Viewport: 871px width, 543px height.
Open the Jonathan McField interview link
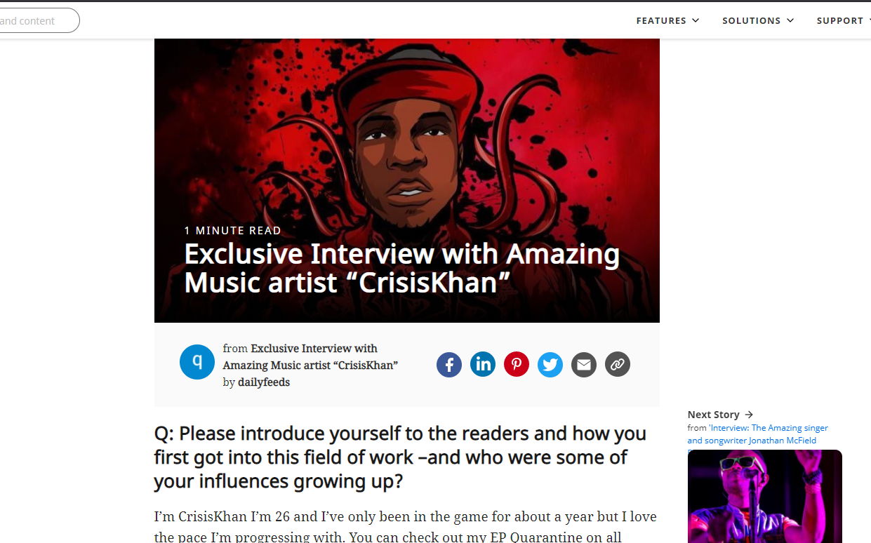(758, 434)
